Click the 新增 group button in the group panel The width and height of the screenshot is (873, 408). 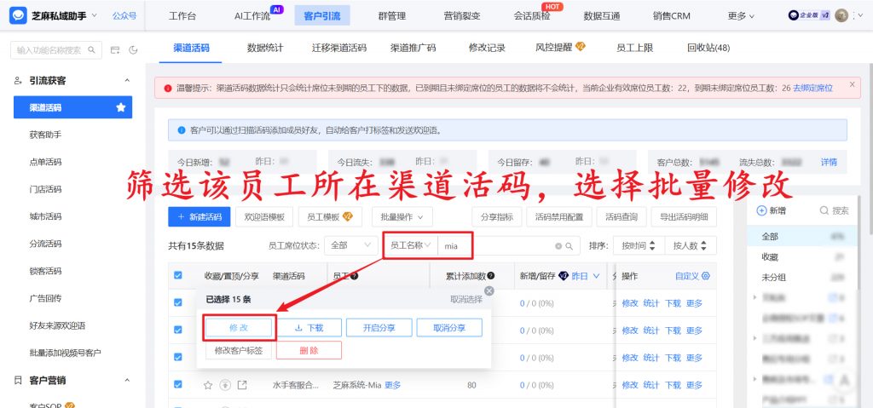click(771, 211)
